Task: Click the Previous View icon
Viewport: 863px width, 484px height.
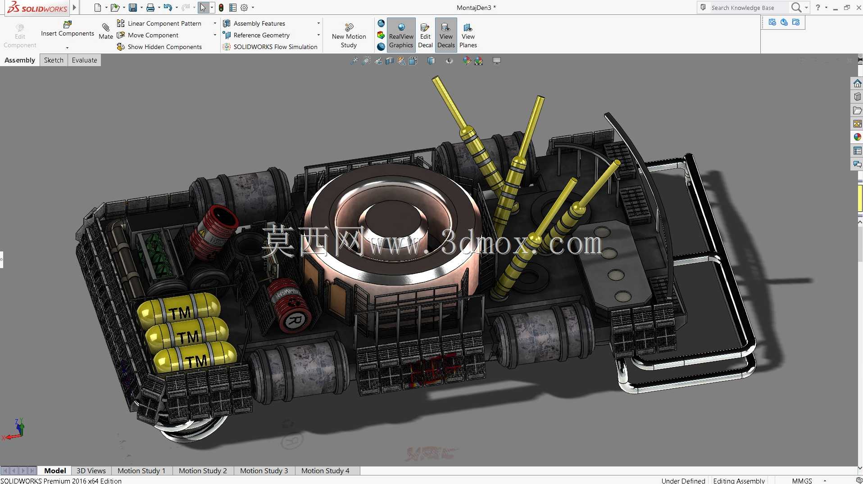Action: click(378, 61)
